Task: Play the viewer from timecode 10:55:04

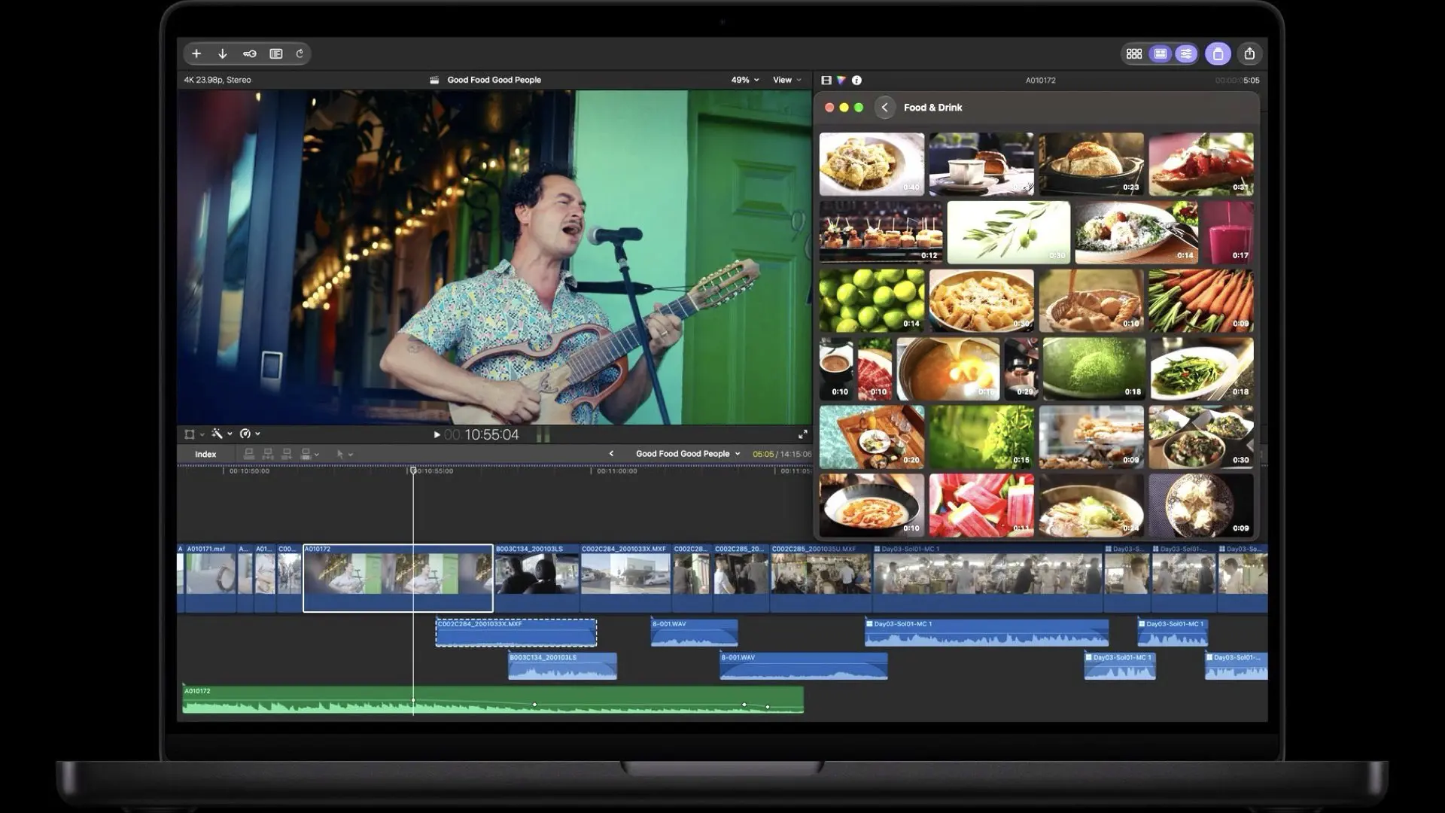Action: 437,434
